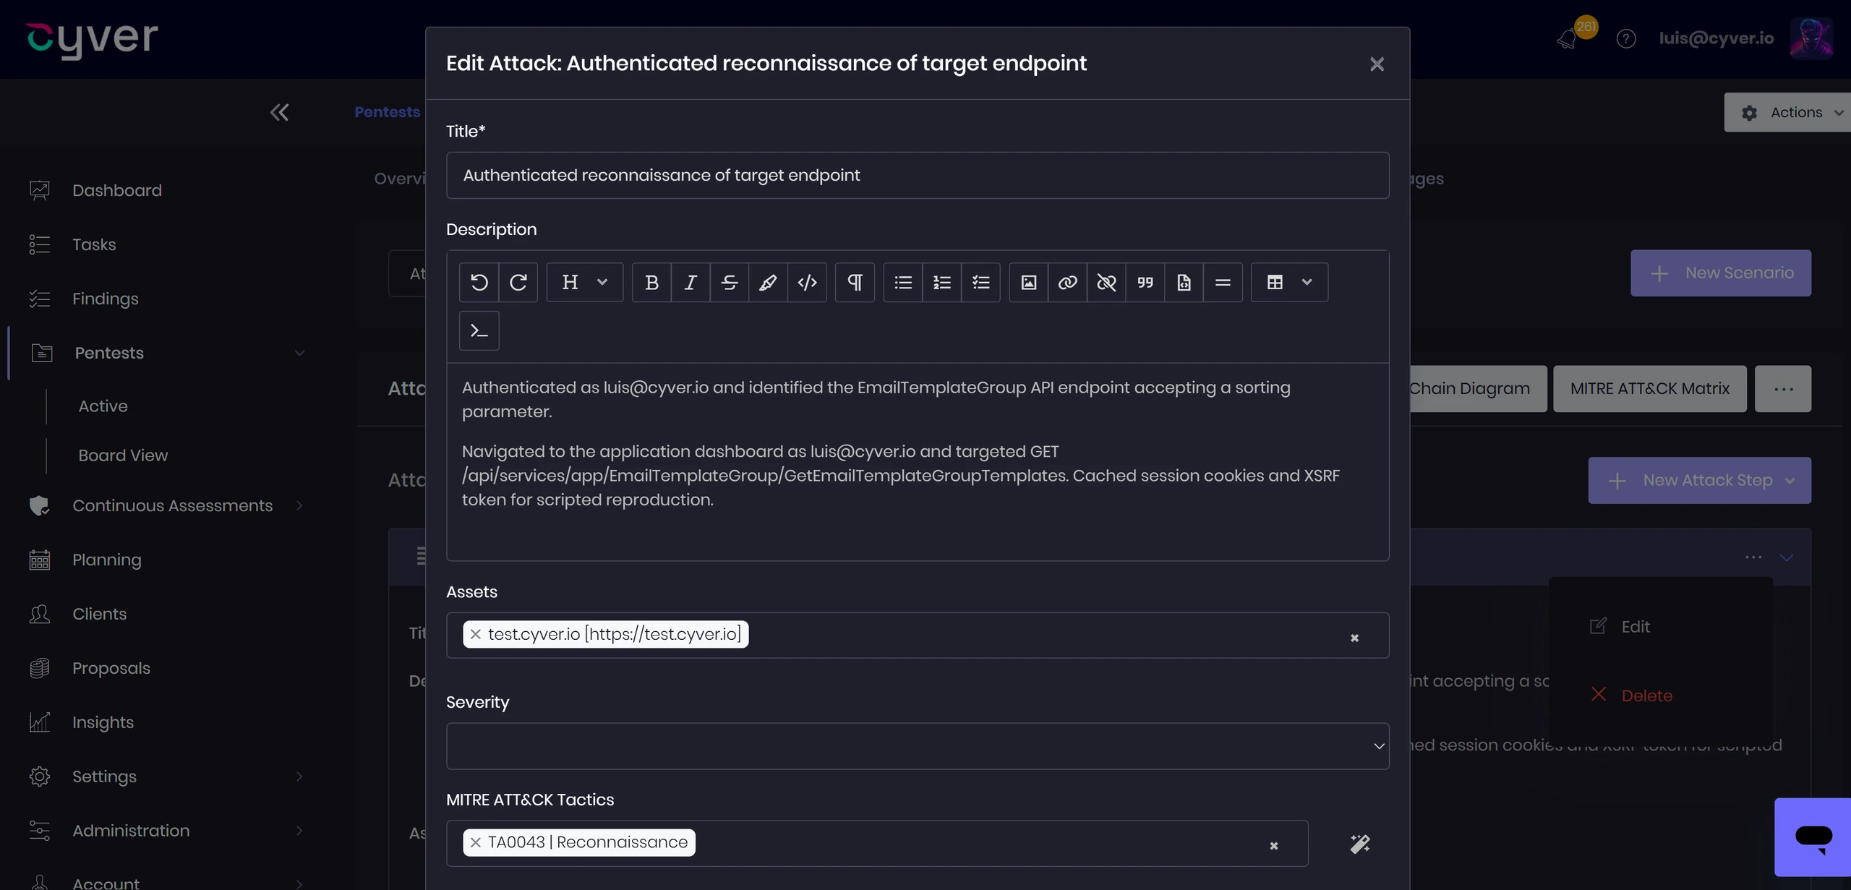The height and width of the screenshot is (890, 1851).
Task: Insert inline code formatting
Action: pos(807,282)
